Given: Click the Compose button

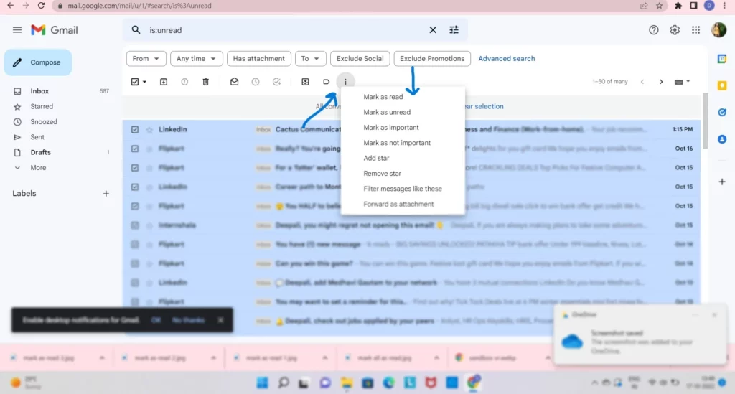Looking at the screenshot, I should click(x=38, y=62).
